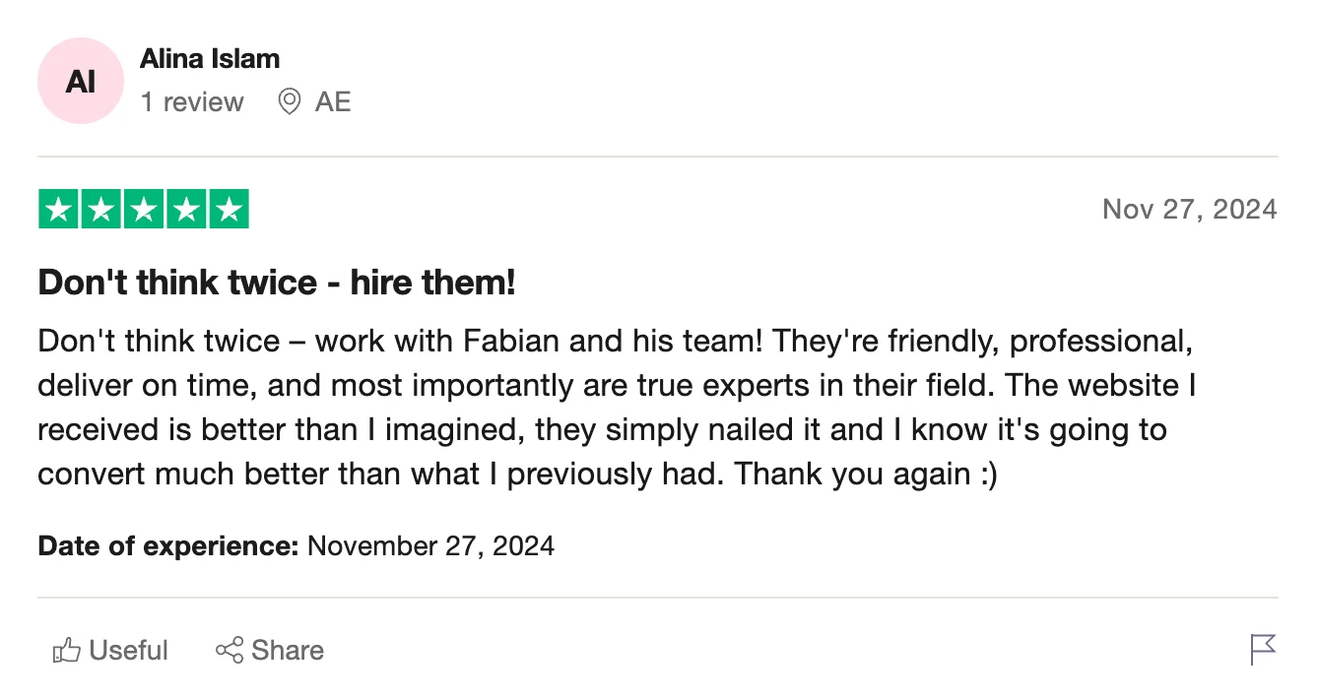Click the Nov 27, 2024 review date

pos(1189,209)
